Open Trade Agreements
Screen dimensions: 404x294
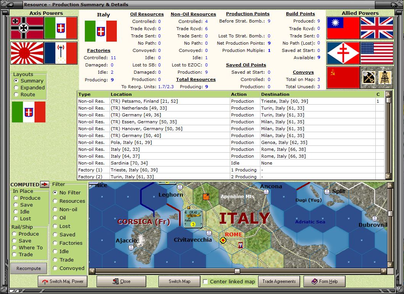pyautogui.click(x=279, y=281)
